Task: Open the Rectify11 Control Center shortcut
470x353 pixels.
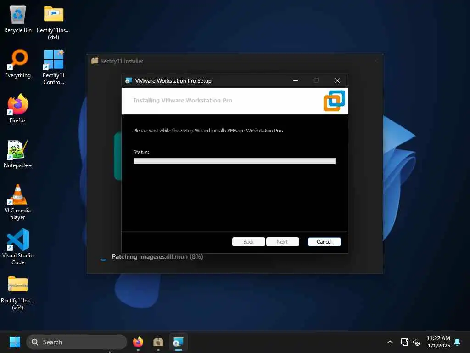Action: [x=53, y=67]
